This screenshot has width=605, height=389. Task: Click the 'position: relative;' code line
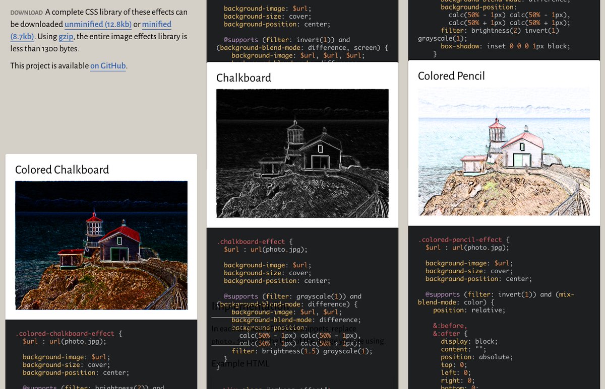click(x=469, y=310)
